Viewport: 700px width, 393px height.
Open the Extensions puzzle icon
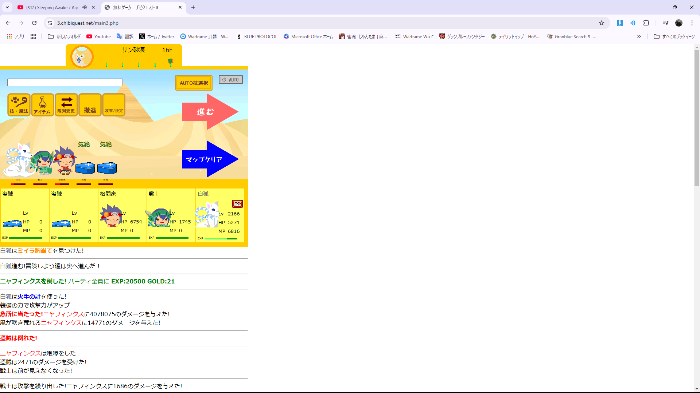(646, 23)
